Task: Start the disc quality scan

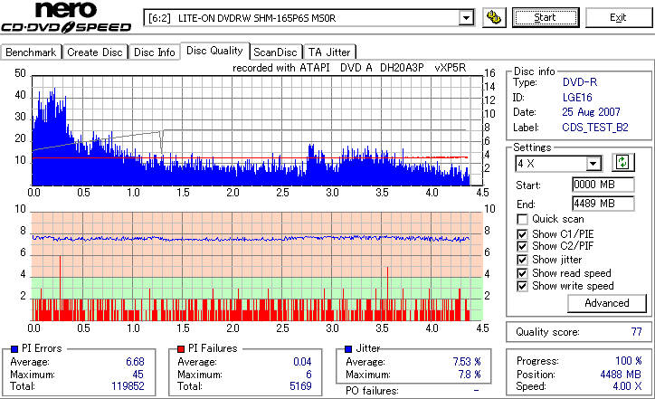Action: click(x=546, y=17)
